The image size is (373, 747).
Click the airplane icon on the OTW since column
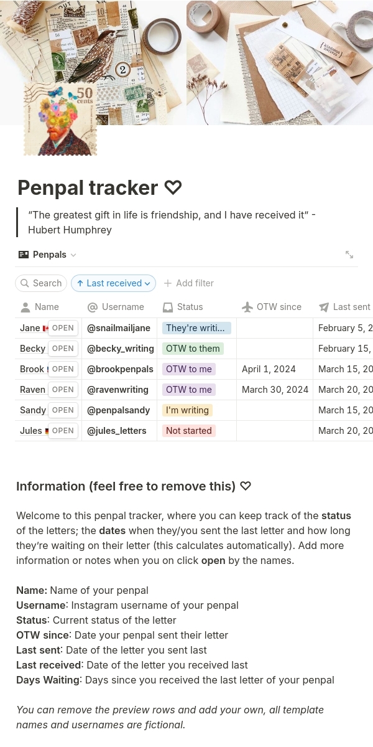coord(247,307)
